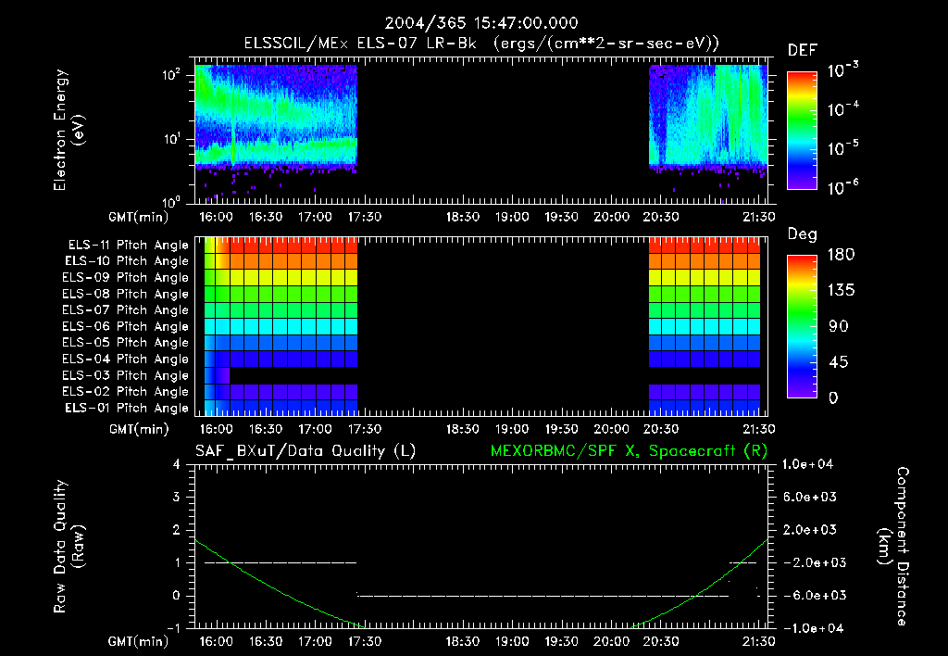
Task: Select the 180 degree scale label
Action: coord(841,254)
